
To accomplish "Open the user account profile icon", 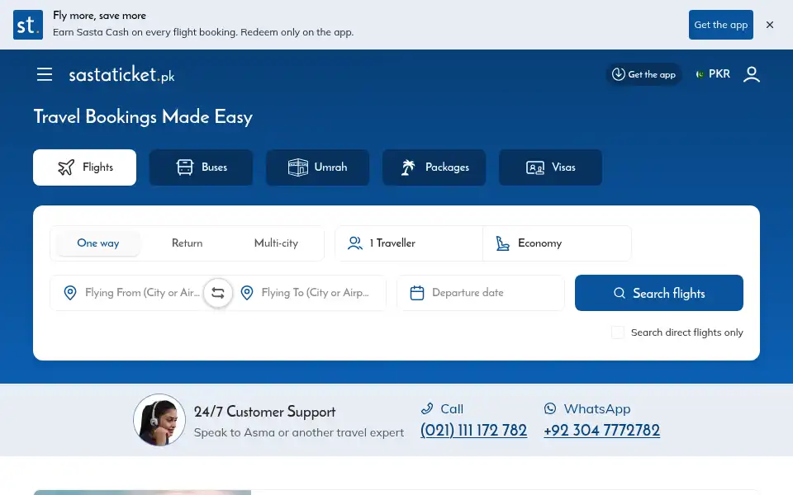I will tap(752, 74).
